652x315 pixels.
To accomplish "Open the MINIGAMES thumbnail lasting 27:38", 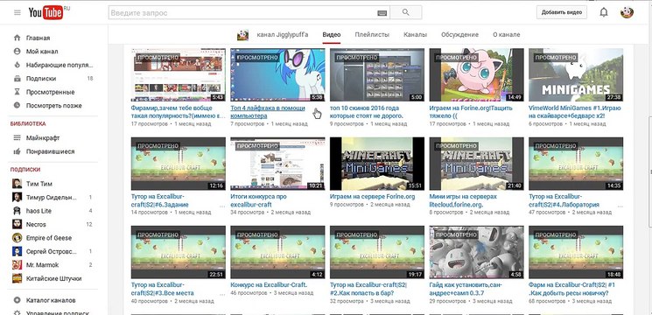I will click(576, 74).
